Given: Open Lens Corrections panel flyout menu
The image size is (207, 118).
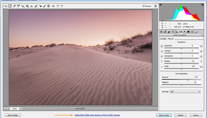Looking at the screenshot, I should click(x=202, y=35).
